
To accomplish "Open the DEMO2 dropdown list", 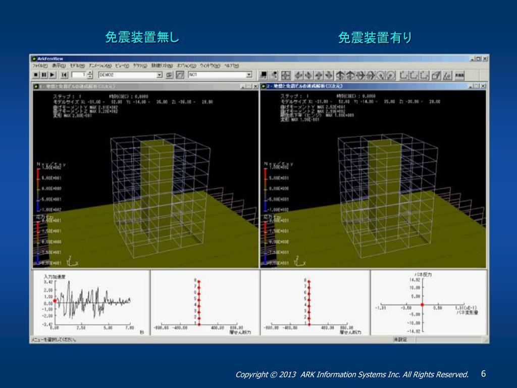I will point(160,75).
